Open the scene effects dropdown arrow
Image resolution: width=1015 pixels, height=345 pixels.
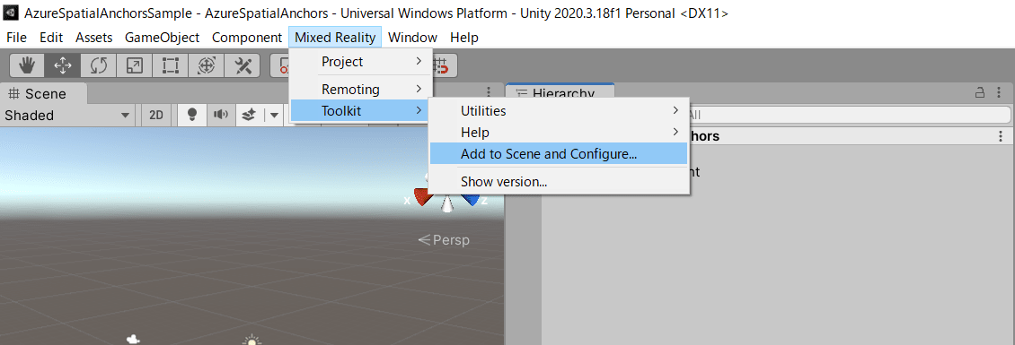(275, 115)
